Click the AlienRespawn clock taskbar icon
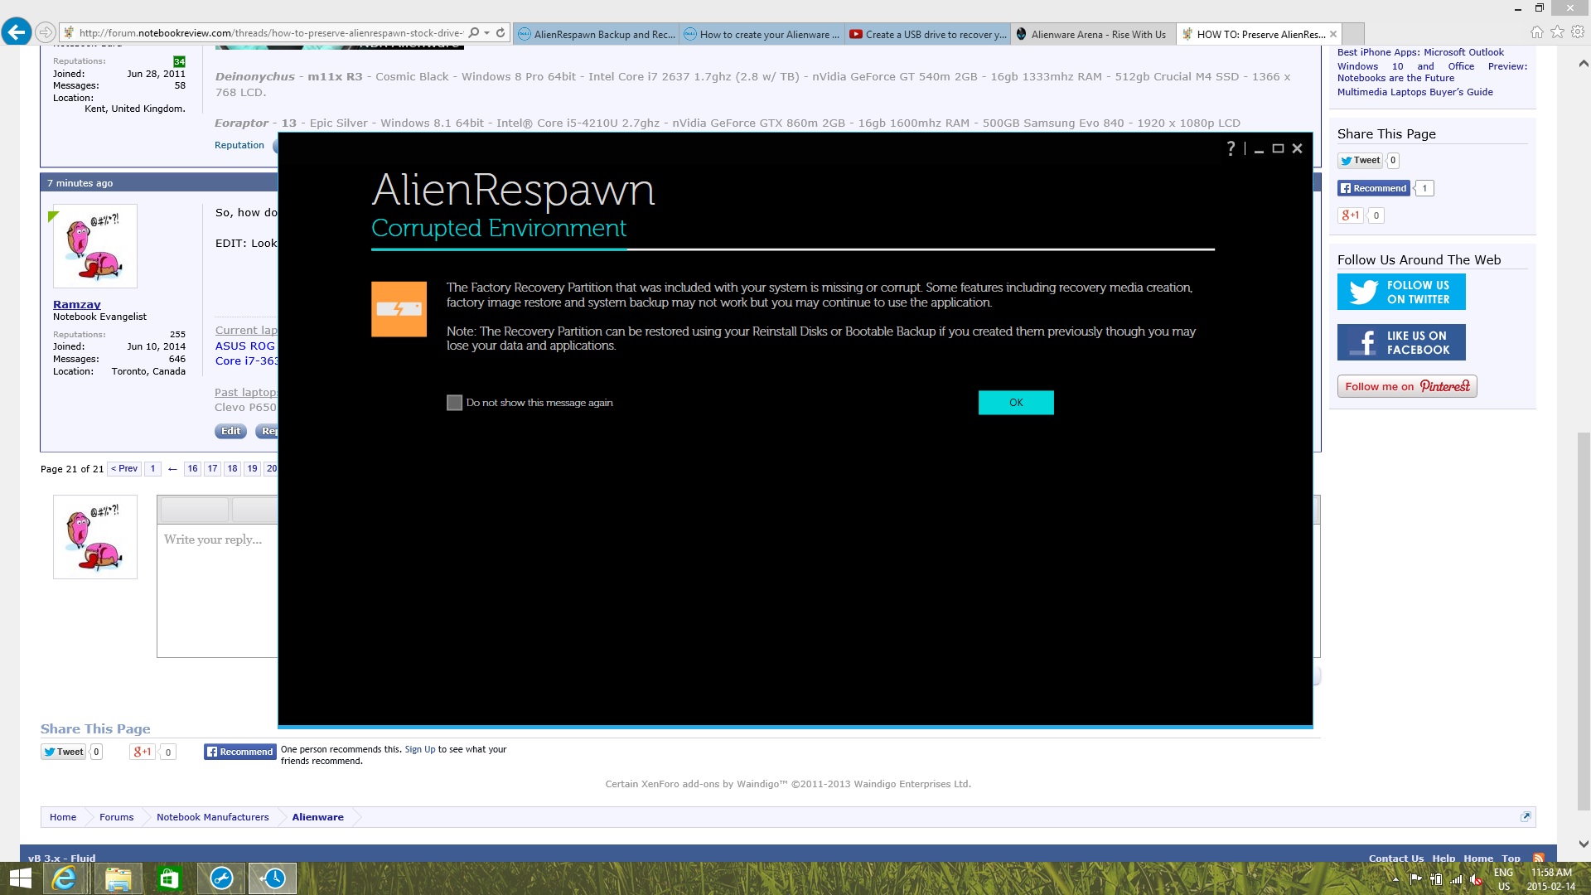This screenshot has width=1591, height=895. 273,878
